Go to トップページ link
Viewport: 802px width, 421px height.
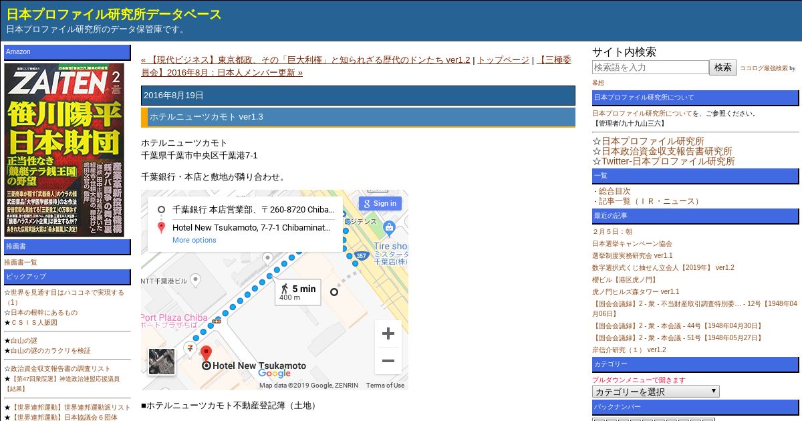click(503, 59)
